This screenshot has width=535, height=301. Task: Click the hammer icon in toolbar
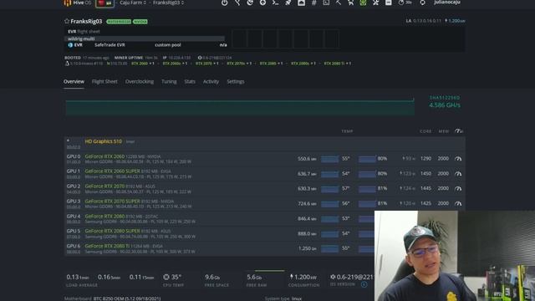[x=338, y=3]
